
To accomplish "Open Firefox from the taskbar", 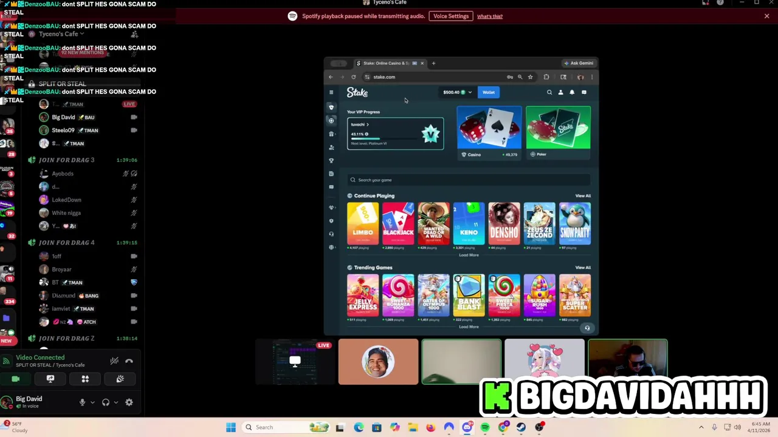I will (x=431, y=427).
